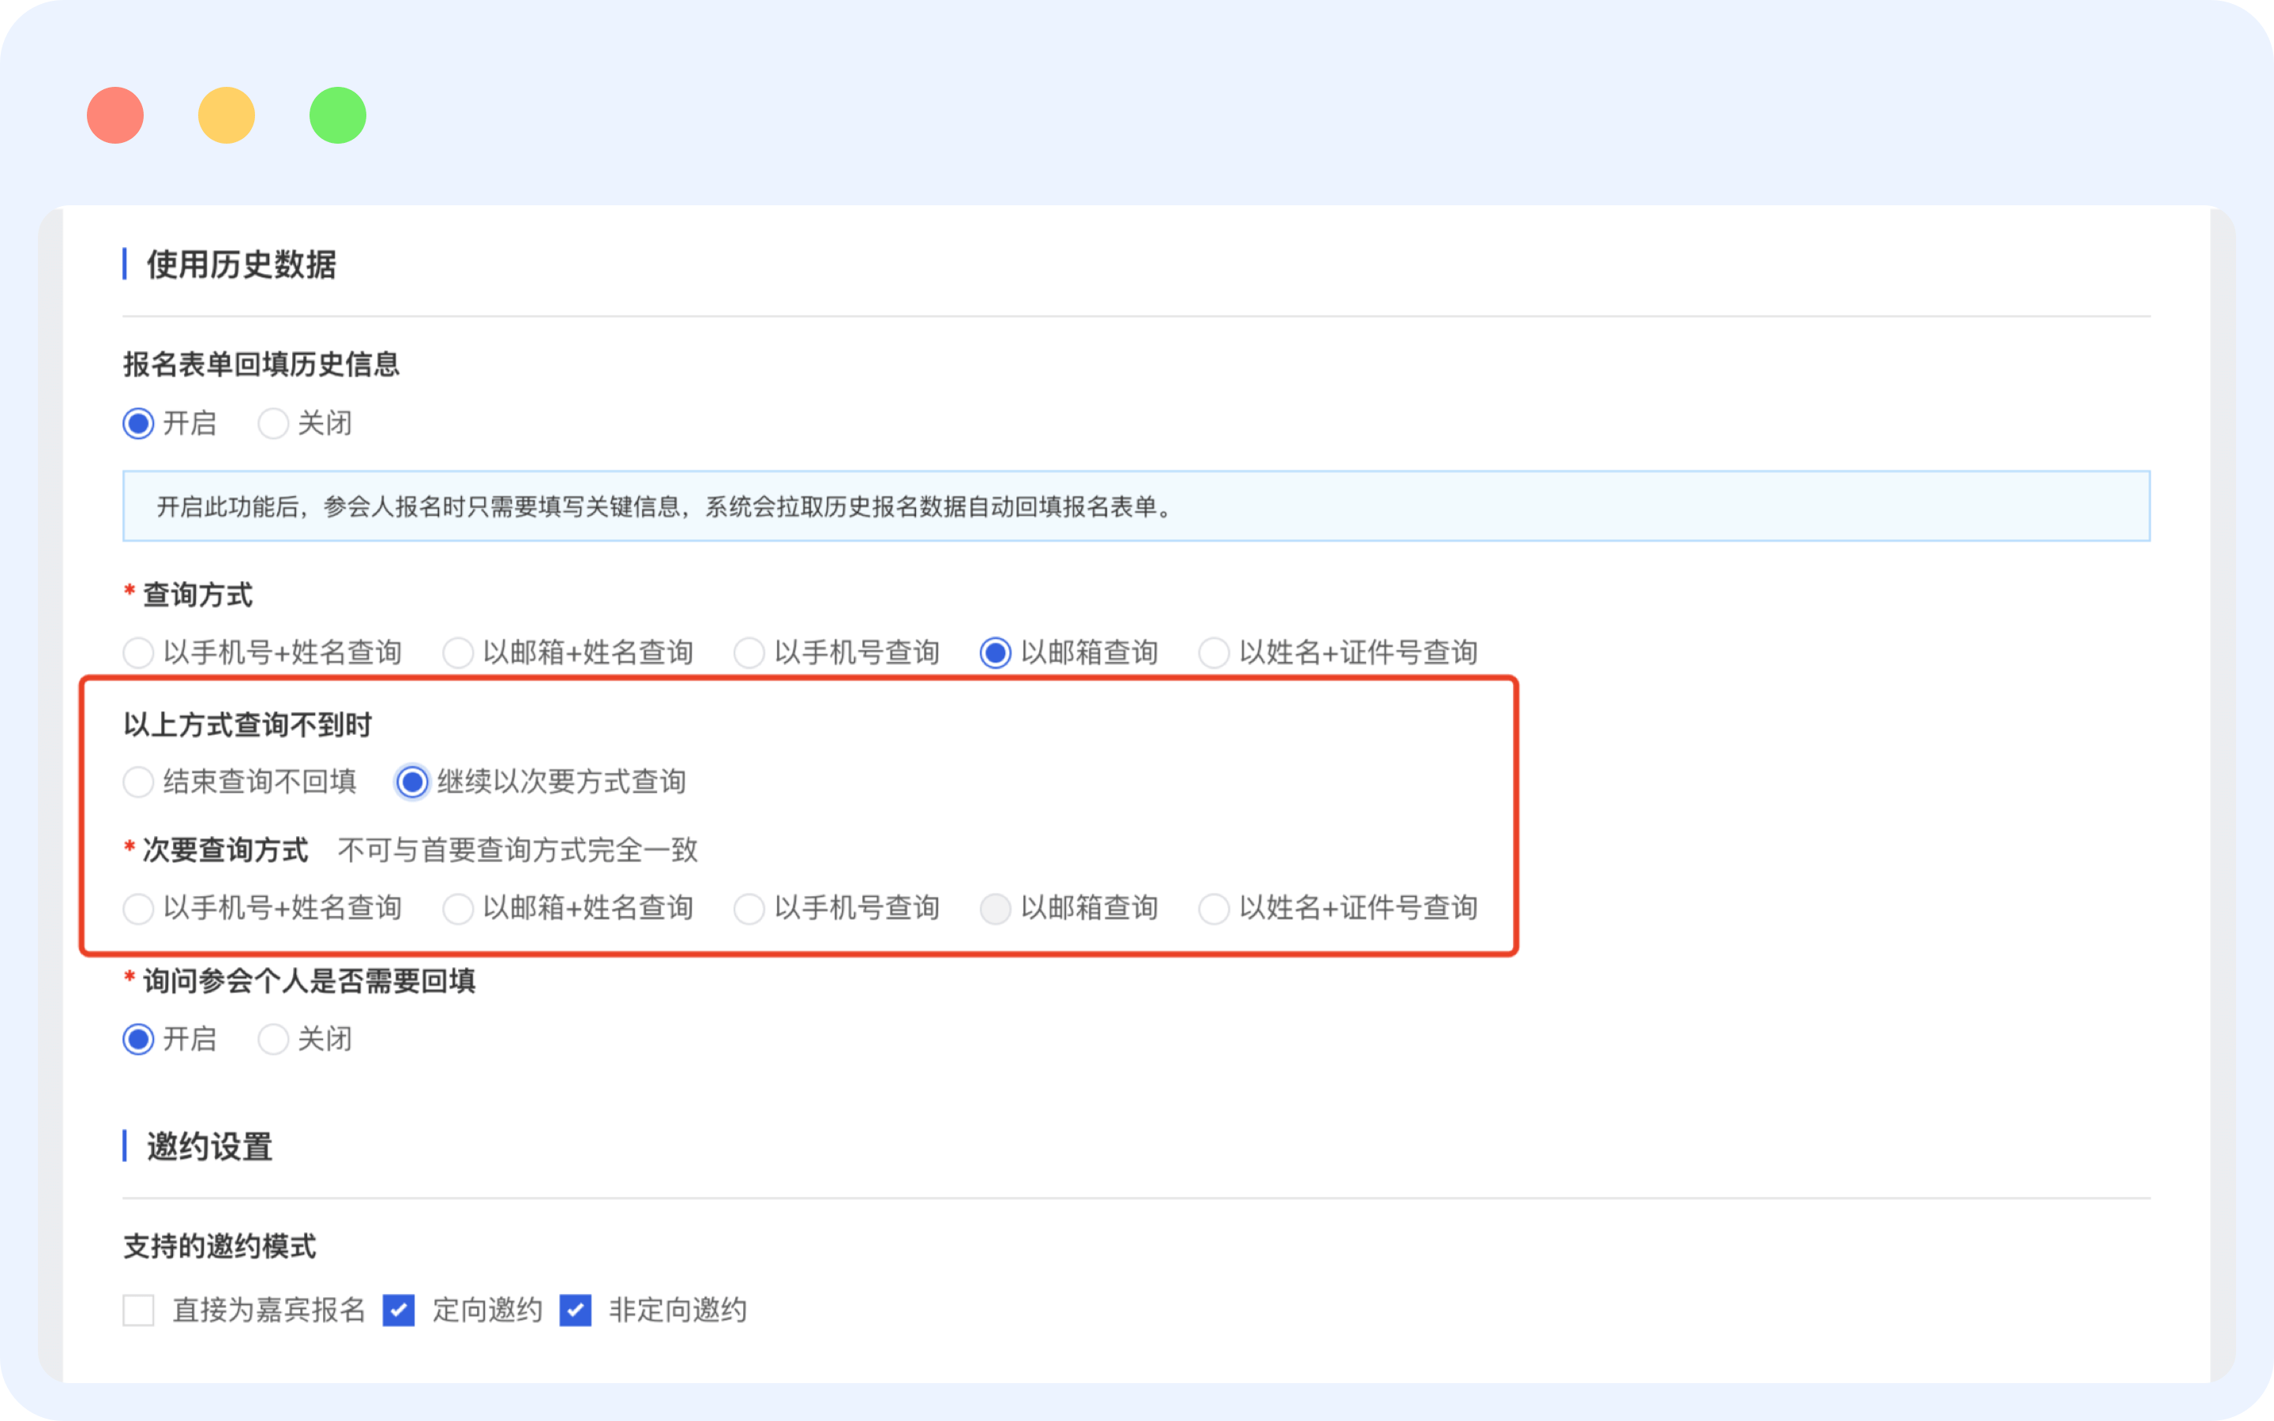Uncheck 非定向邀约 checkbox
This screenshot has width=2274, height=1421.
point(575,1310)
